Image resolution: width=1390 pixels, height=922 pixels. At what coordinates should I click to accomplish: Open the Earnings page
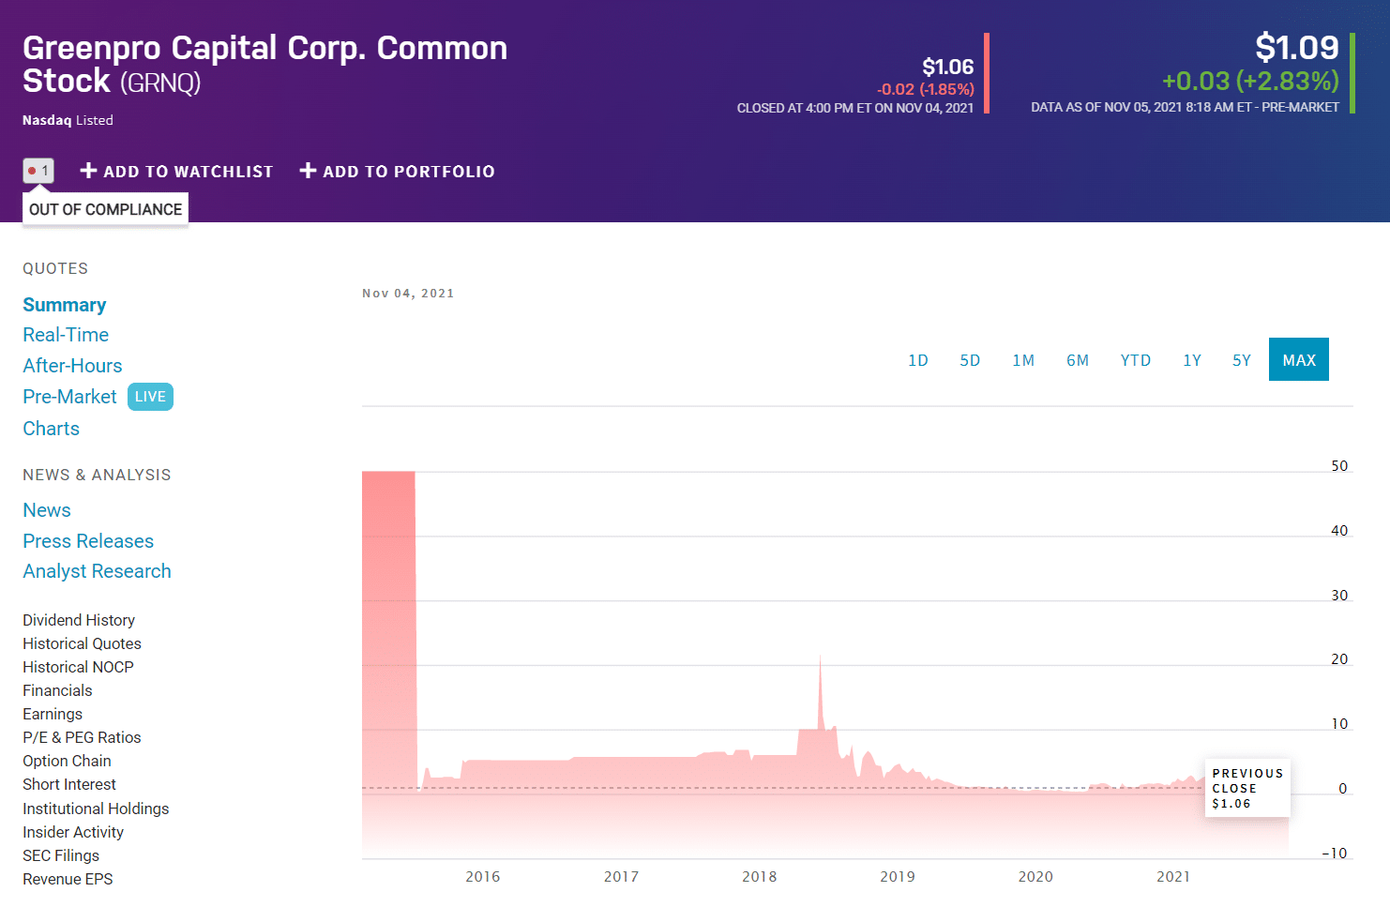coord(53,714)
